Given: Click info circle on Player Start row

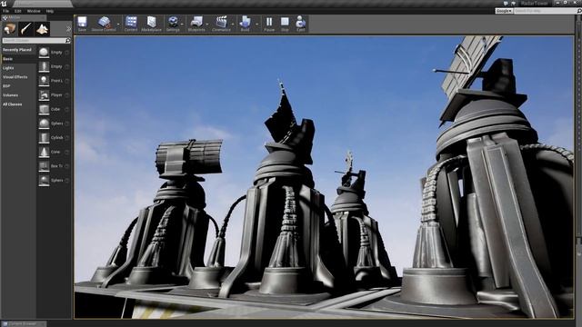Looking at the screenshot, I should (67, 95).
